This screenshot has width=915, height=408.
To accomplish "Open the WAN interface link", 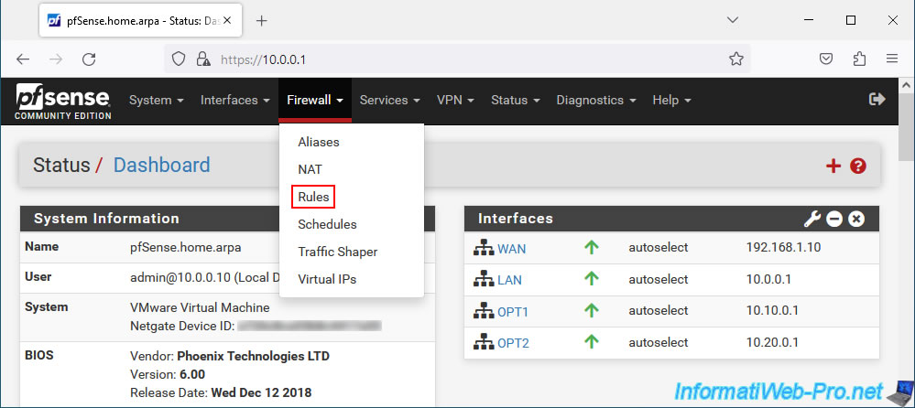I will click(x=511, y=248).
